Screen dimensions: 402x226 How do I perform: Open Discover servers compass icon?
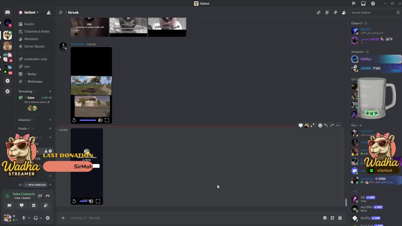pos(8,91)
